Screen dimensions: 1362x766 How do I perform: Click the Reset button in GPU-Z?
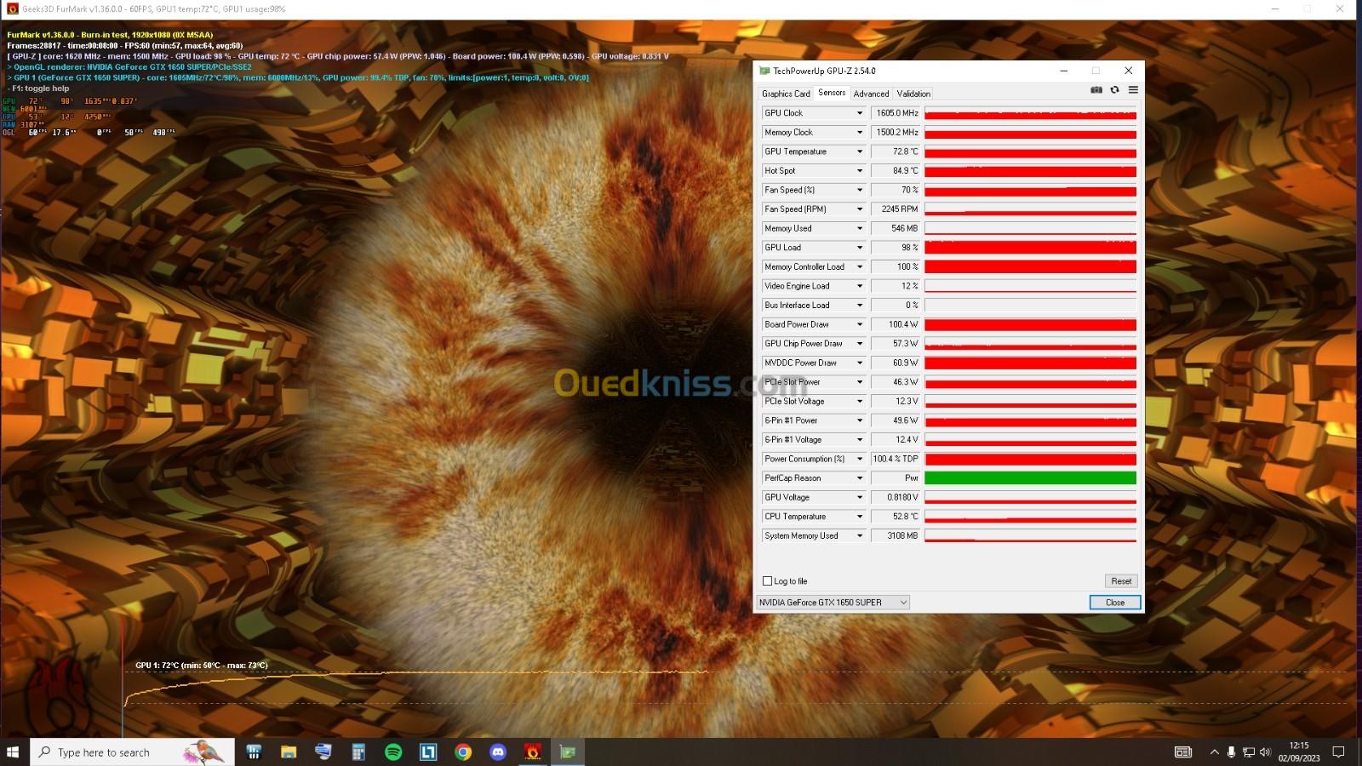[x=1121, y=581]
